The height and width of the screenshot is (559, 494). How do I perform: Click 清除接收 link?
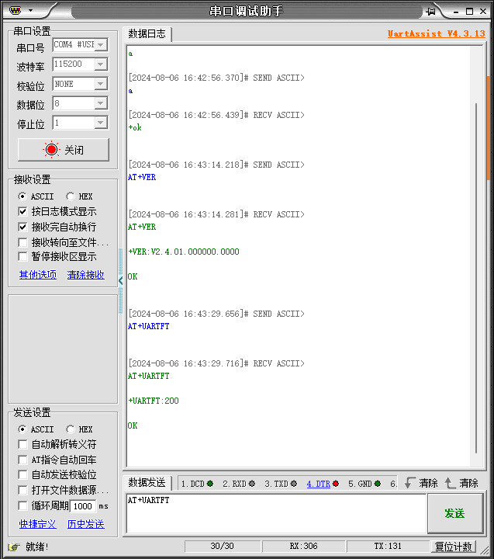tap(86, 275)
